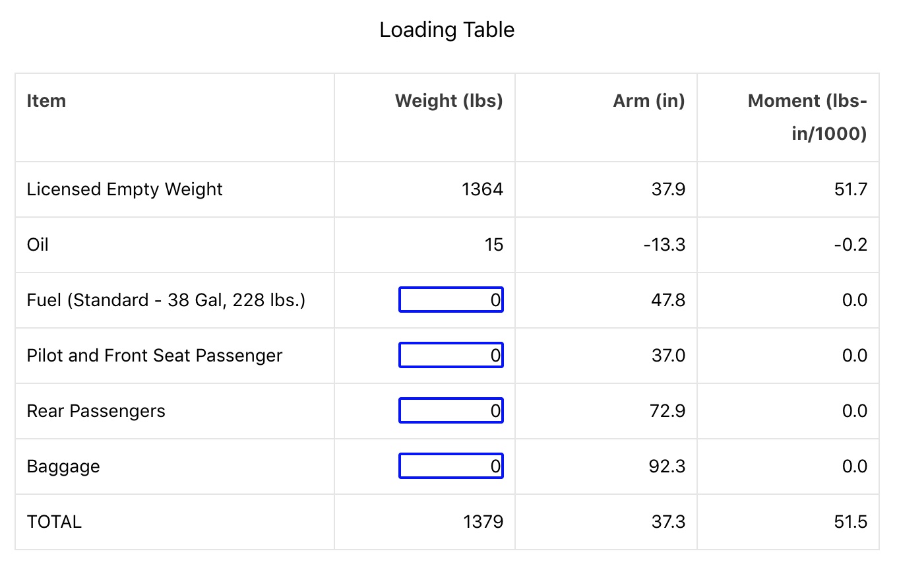Click the Oil row label

coord(38,245)
